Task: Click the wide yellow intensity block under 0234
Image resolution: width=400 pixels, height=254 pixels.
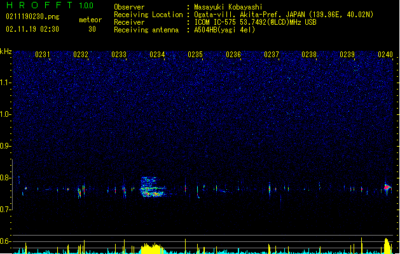Action: pyautogui.click(x=153, y=249)
